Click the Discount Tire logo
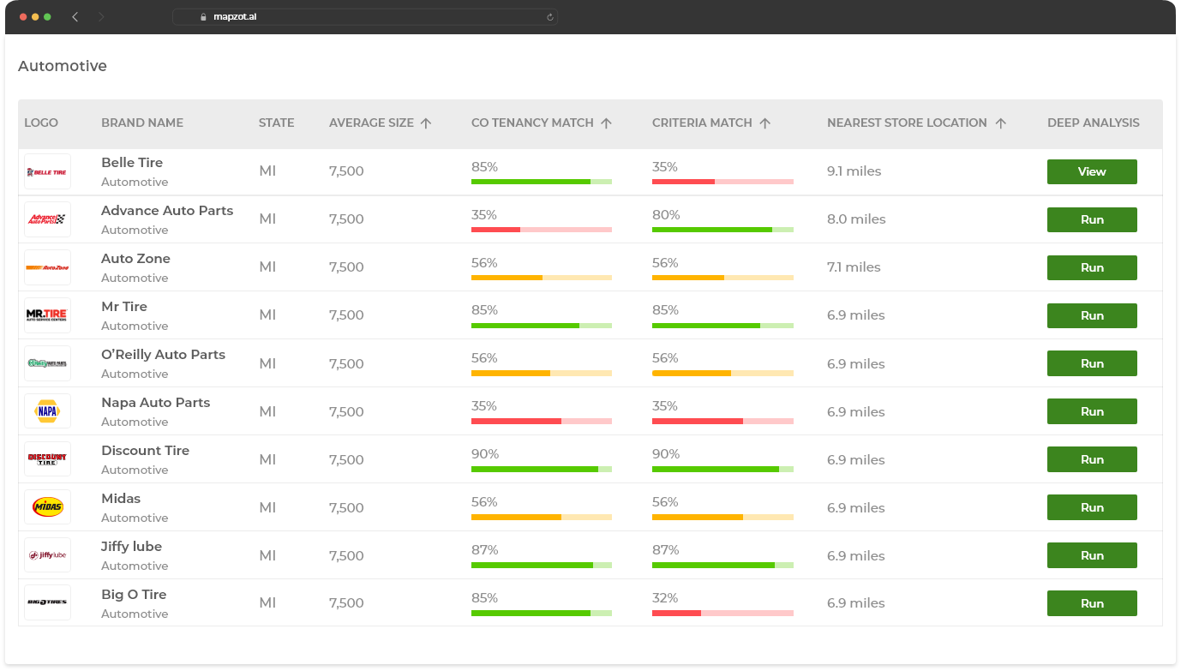 click(47, 459)
